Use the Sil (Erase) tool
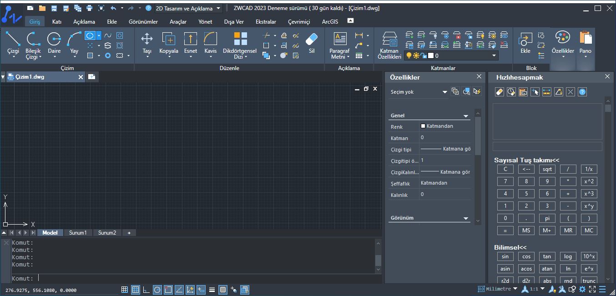 click(x=312, y=43)
